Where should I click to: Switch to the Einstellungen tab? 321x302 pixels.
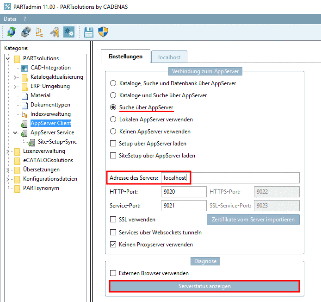tap(125, 57)
